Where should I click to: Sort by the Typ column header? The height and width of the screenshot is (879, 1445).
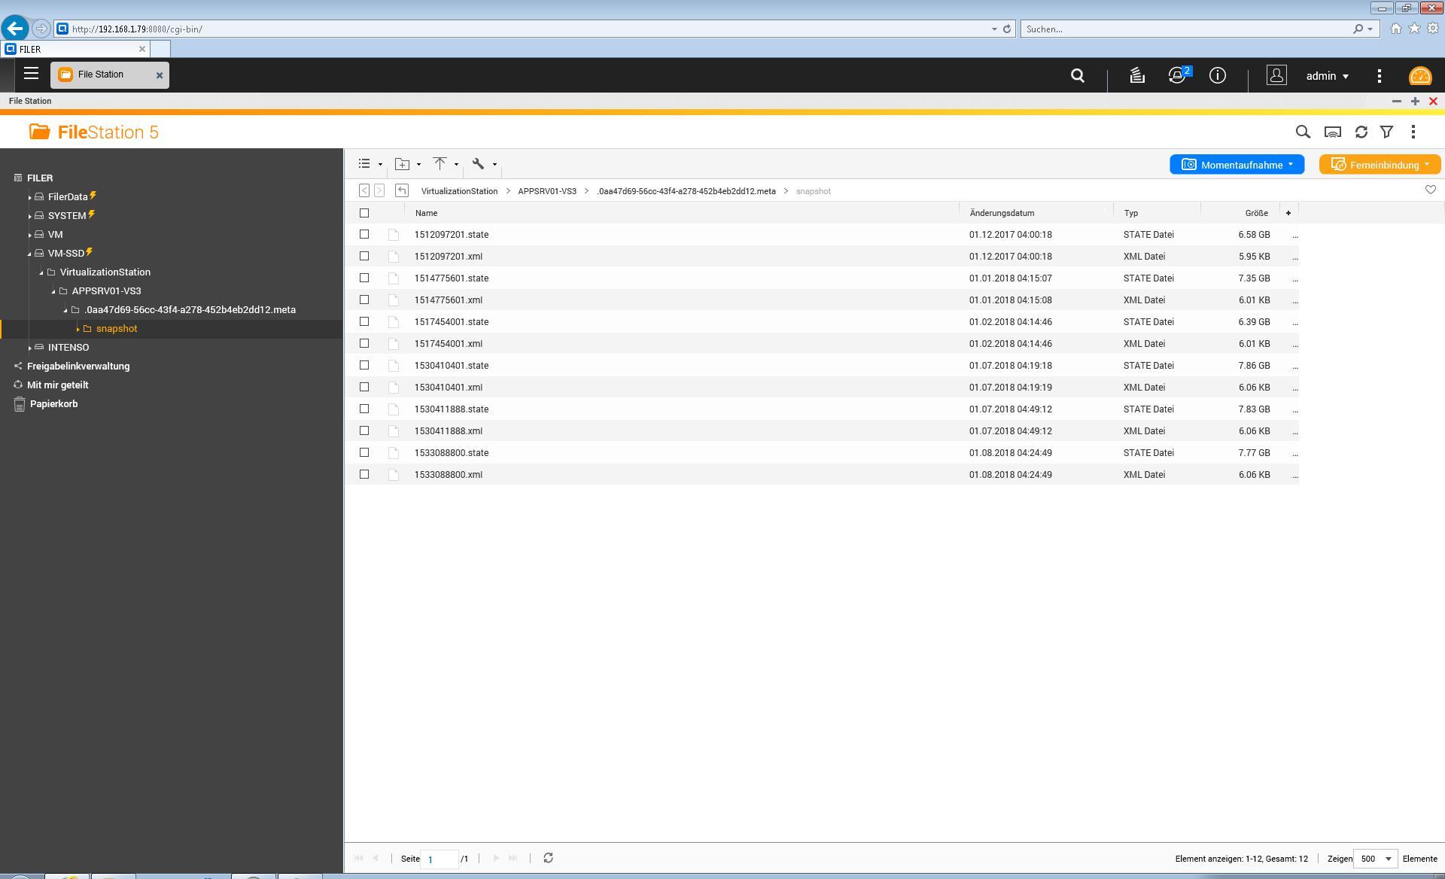coord(1131,213)
